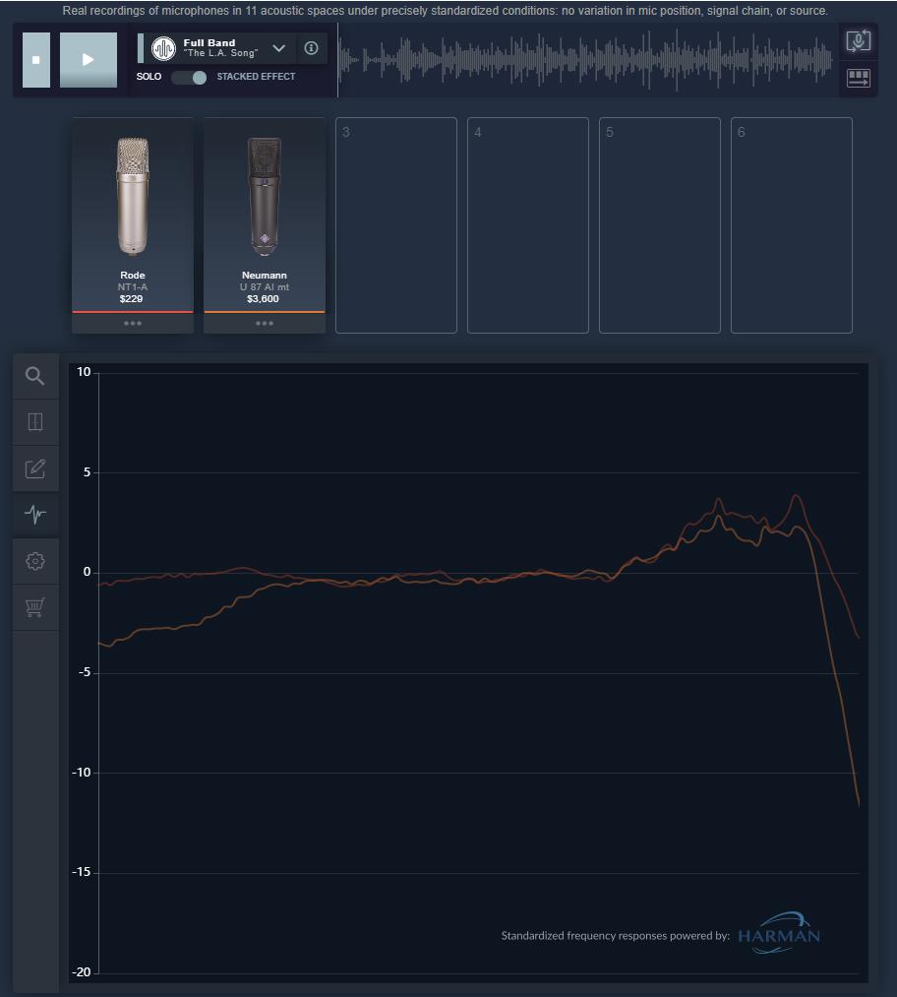Image resolution: width=897 pixels, height=997 pixels.
Task: Select the Rode NT1-A microphone card
Action: coord(133,215)
